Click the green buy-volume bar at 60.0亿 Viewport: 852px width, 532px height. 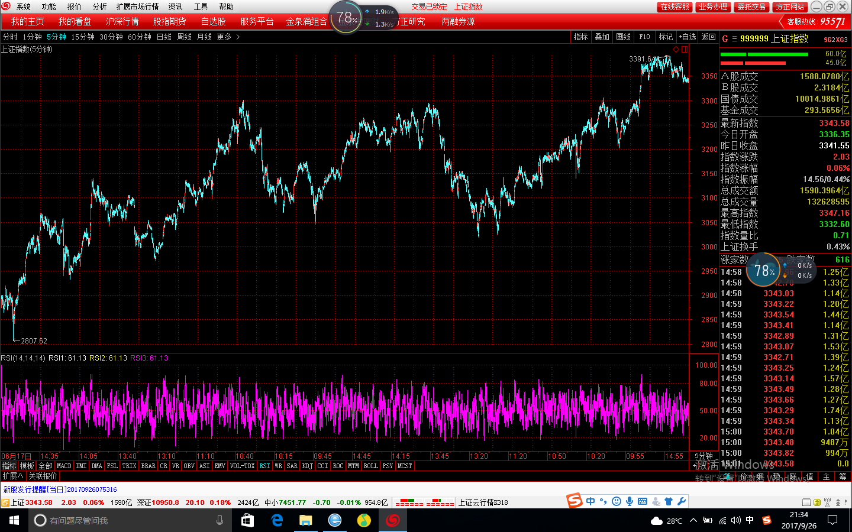click(764, 54)
